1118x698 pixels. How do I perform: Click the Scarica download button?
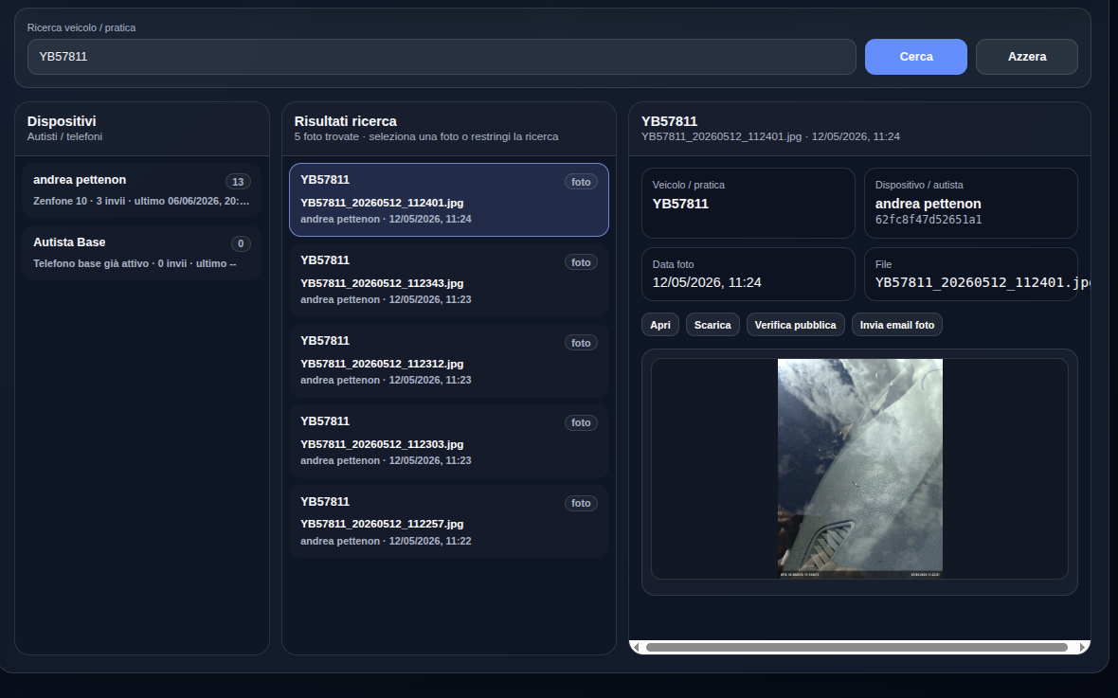(x=712, y=325)
